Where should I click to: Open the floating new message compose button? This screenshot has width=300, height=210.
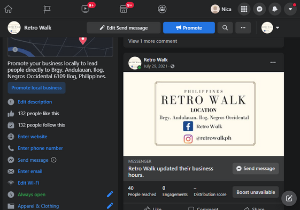click(x=289, y=198)
